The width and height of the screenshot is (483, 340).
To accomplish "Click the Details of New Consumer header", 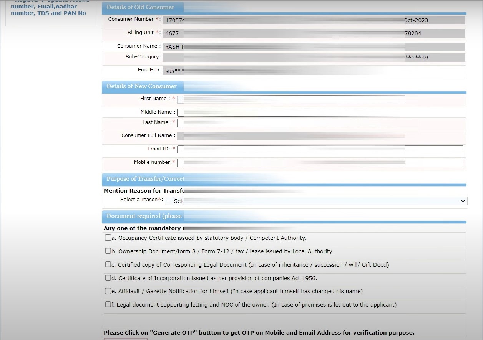I will [x=142, y=86].
